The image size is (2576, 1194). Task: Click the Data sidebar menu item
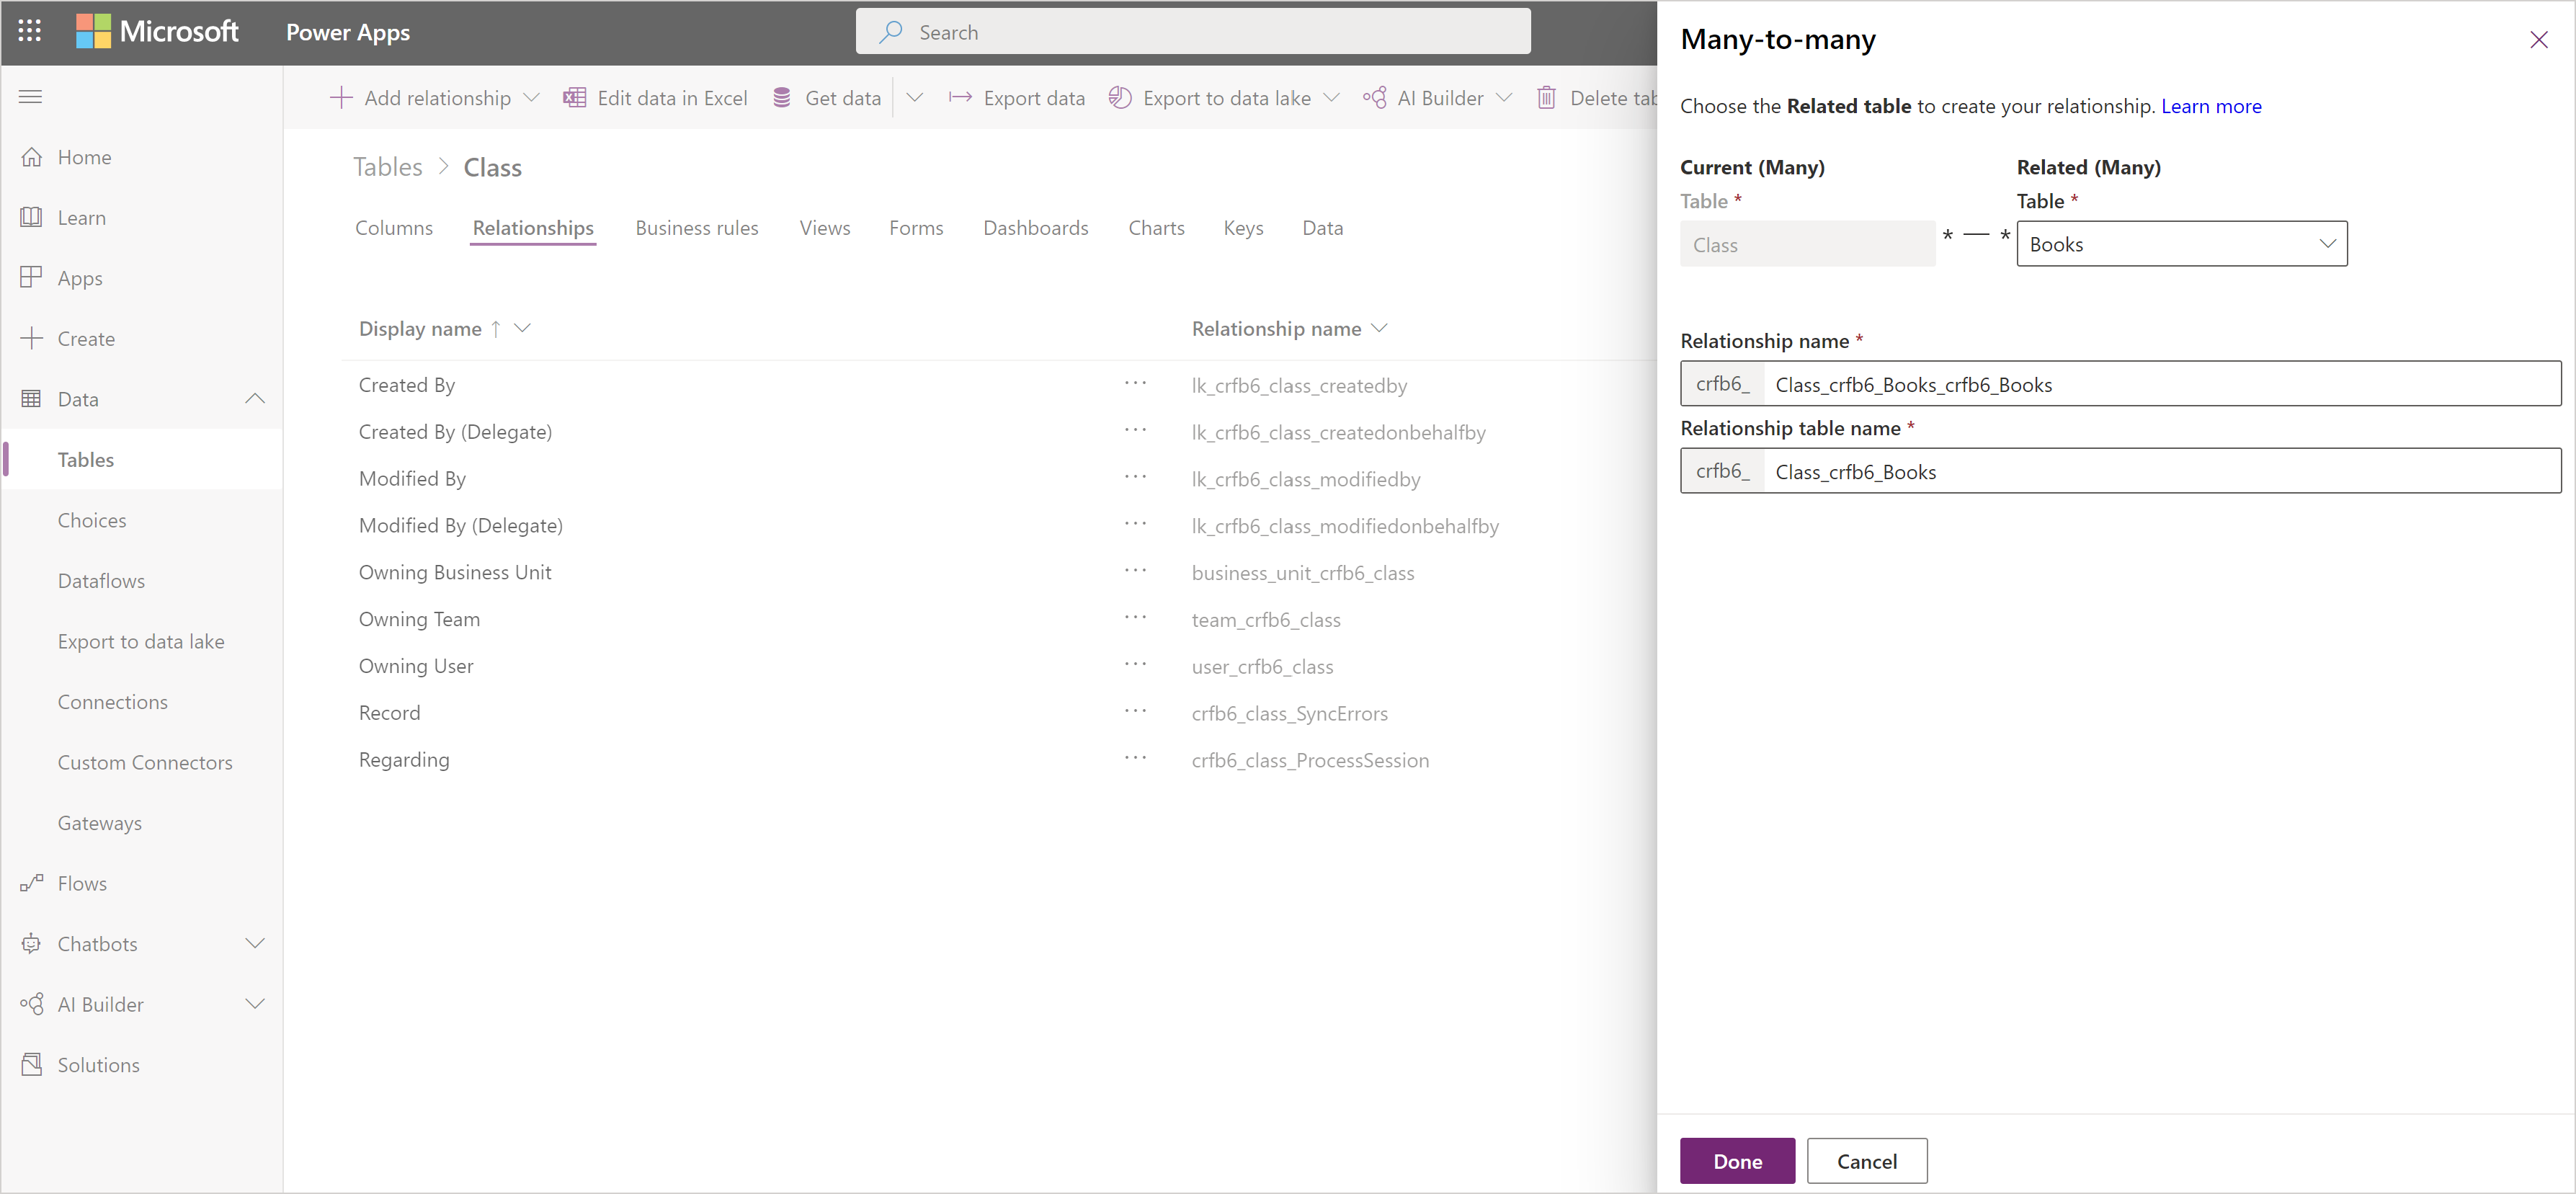point(79,399)
